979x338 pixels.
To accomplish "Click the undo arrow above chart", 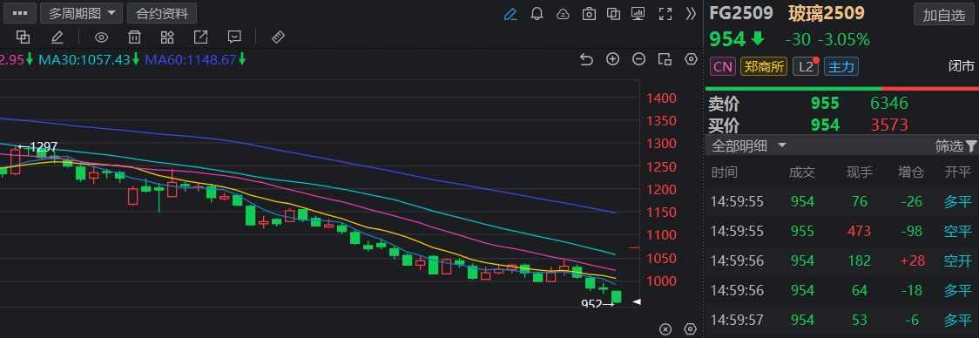I will pos(586,59).
